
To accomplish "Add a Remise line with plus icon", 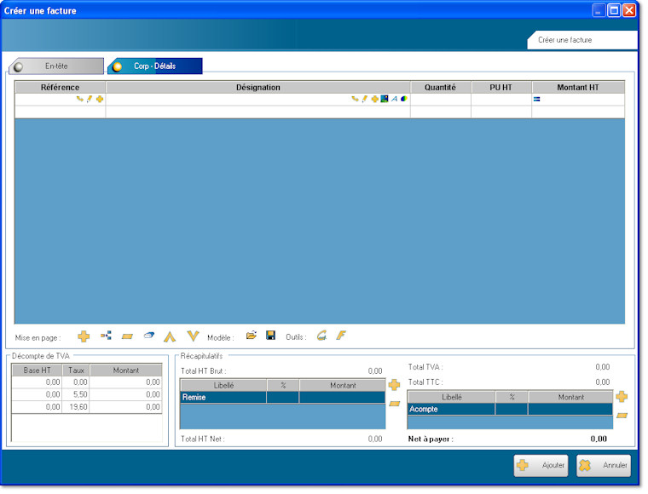I will tap(394, 385).
